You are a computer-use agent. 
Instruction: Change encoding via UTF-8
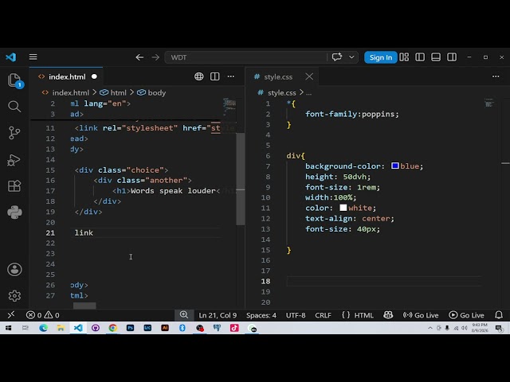296,315
